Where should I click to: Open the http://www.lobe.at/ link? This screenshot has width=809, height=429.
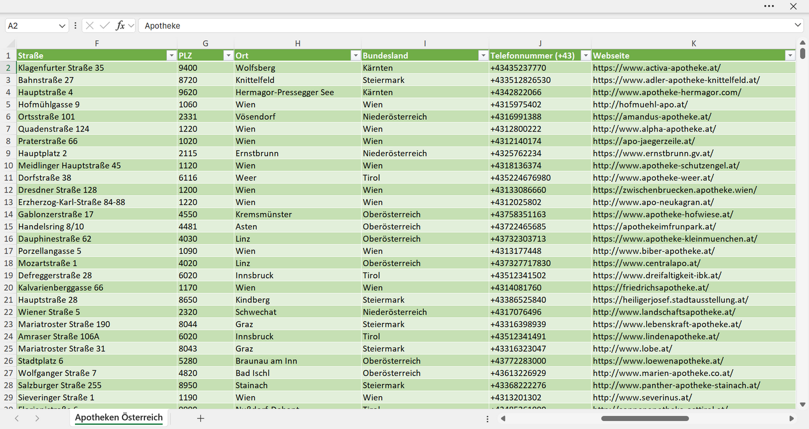coord(633,348)
